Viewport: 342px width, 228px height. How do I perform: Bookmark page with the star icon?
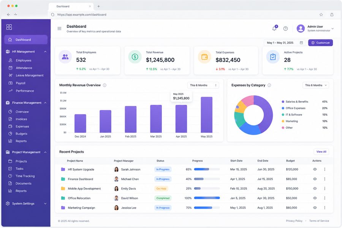[x=321, y=14]
